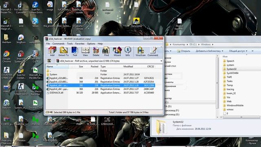Launch the Wizard toolbar icon
261x147 pixels.
coord(117,51)
